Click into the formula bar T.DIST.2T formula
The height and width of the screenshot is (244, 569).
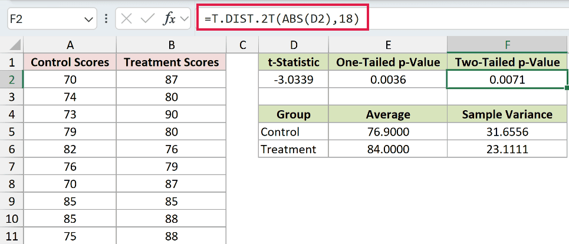[x=282, y=19]
